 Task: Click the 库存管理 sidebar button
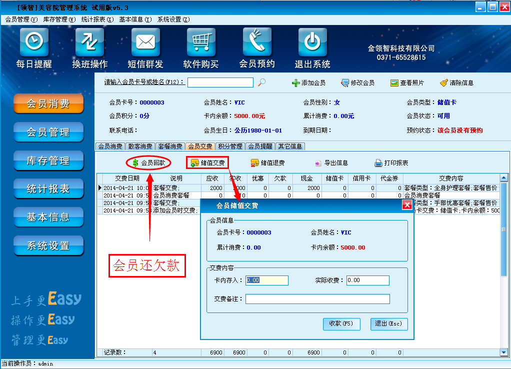(48, 160)
